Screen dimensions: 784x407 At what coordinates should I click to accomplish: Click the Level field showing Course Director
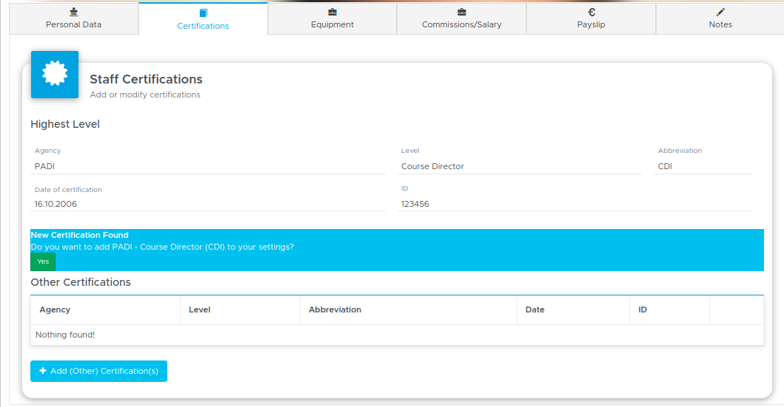coord(520,166)
